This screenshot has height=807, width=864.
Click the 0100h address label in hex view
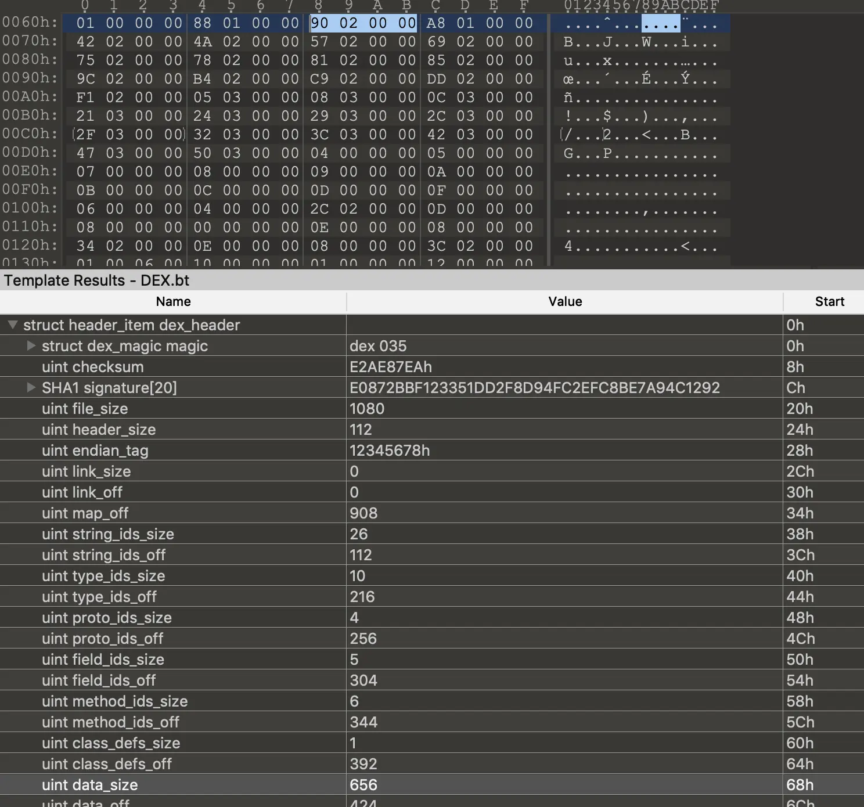(x=30, y=208)
